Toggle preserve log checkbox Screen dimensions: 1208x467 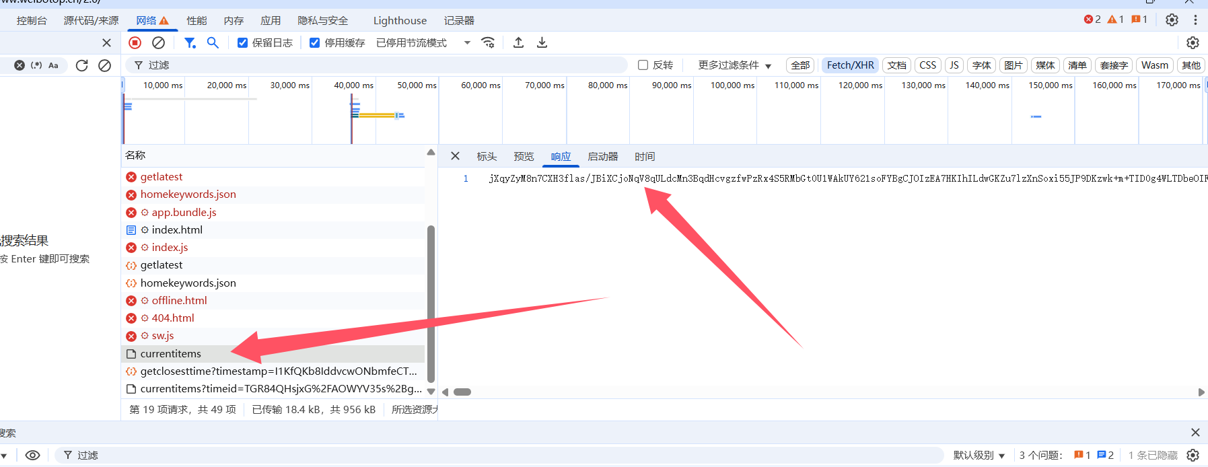pyautogui.click(x=242, y=42)
